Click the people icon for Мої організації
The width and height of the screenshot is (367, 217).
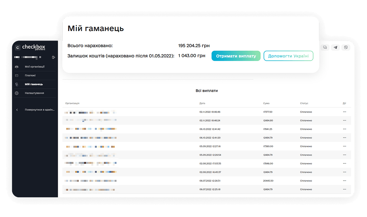point(16,66)
